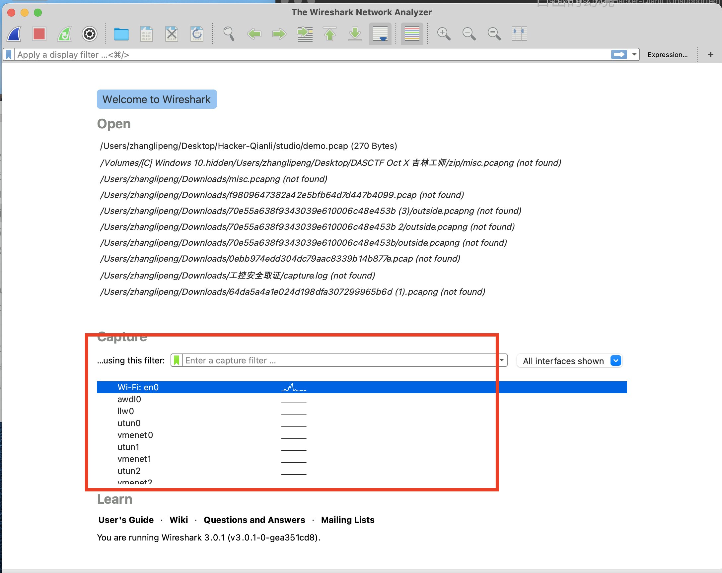Close this capture file
Image resolution: width=722 pixels, height=573 pixels.
coord(172,34)
